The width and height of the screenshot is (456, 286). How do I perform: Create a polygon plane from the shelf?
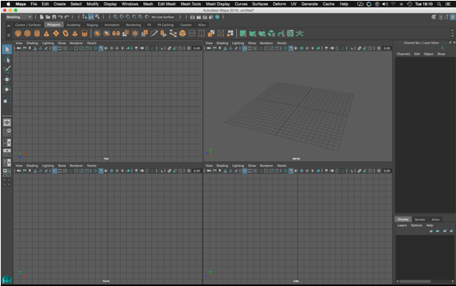[56, 34]
